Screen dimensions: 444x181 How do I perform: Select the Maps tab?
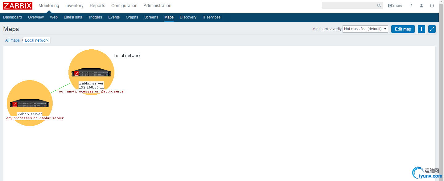click(x=169, y=17)
